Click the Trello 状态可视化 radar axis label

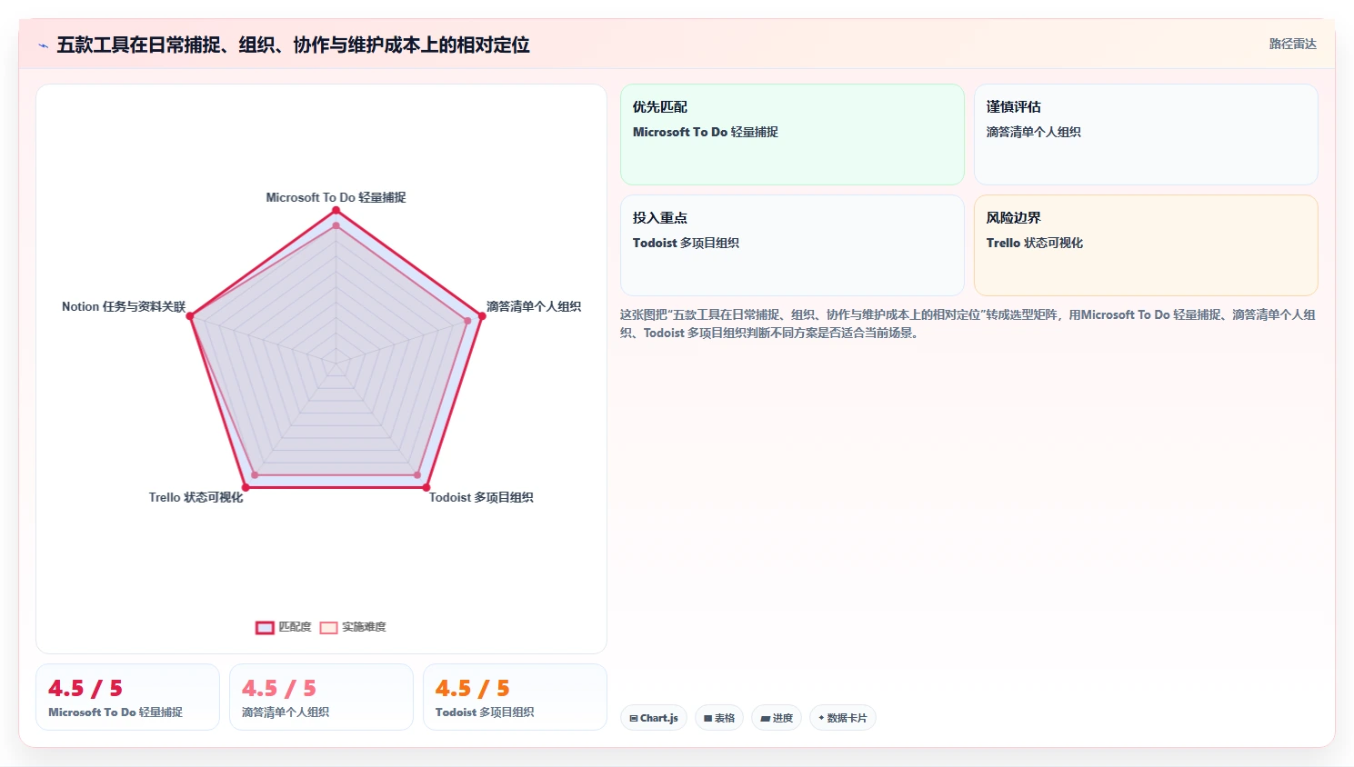[x=196, y=497]
